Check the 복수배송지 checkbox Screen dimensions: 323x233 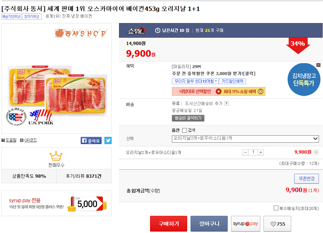[276, 208]
